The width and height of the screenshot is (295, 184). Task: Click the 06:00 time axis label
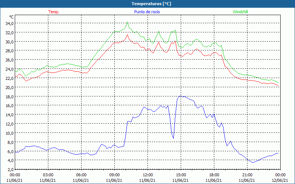click(x=81, y=175)
